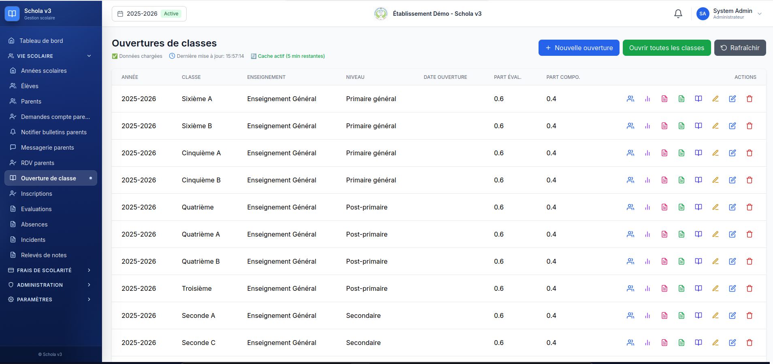This screenshot has height=364, width=773.
Task: Click the orange pencil icon for Seconde A
Action: tap(716, 315)
